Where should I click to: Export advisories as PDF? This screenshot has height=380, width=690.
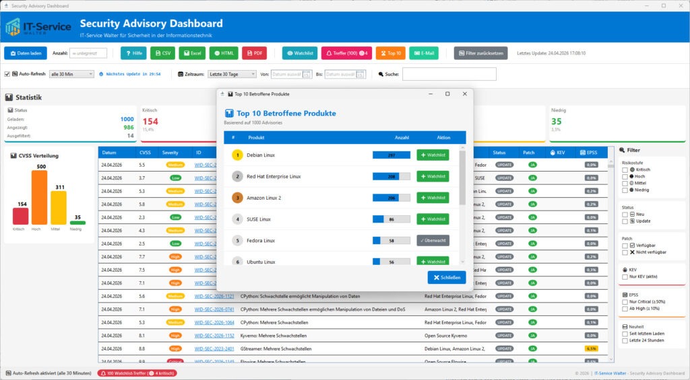254,53
